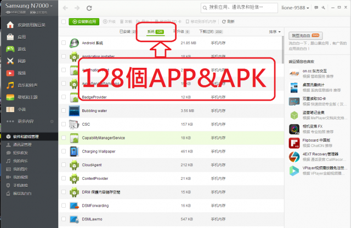Click the 卸载 uninstall toolbar button
The height and width of the screenshot is (228, 351).
point(126,22)
